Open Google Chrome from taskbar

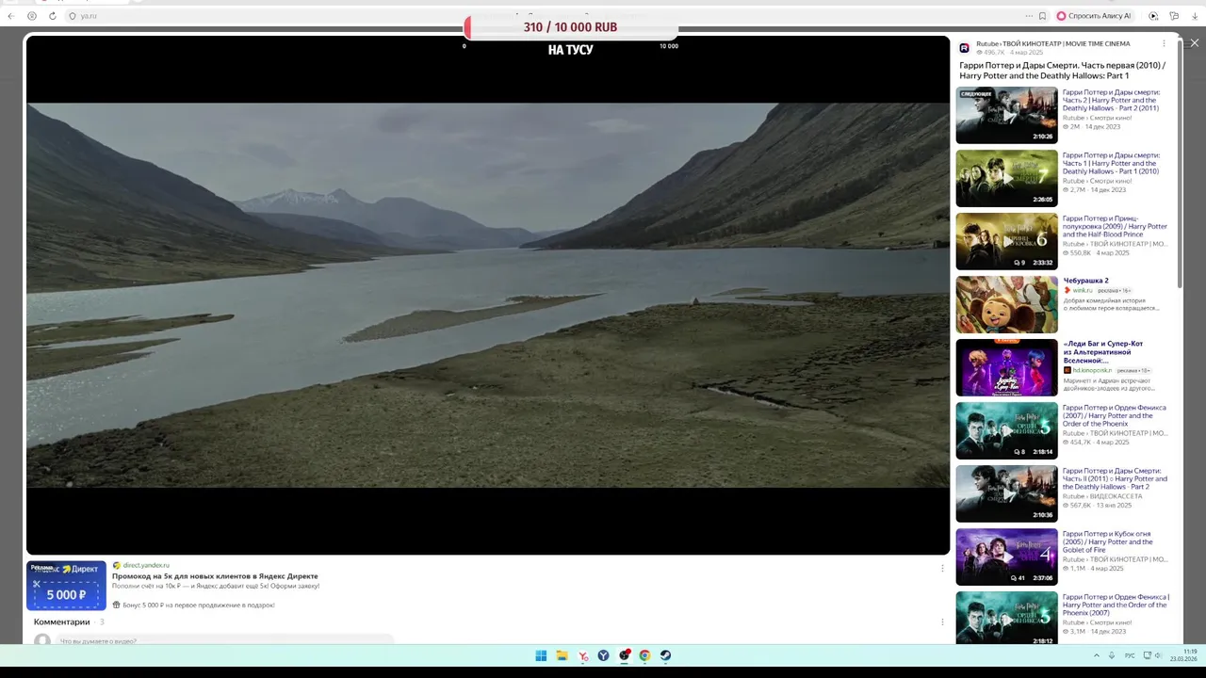644,655
